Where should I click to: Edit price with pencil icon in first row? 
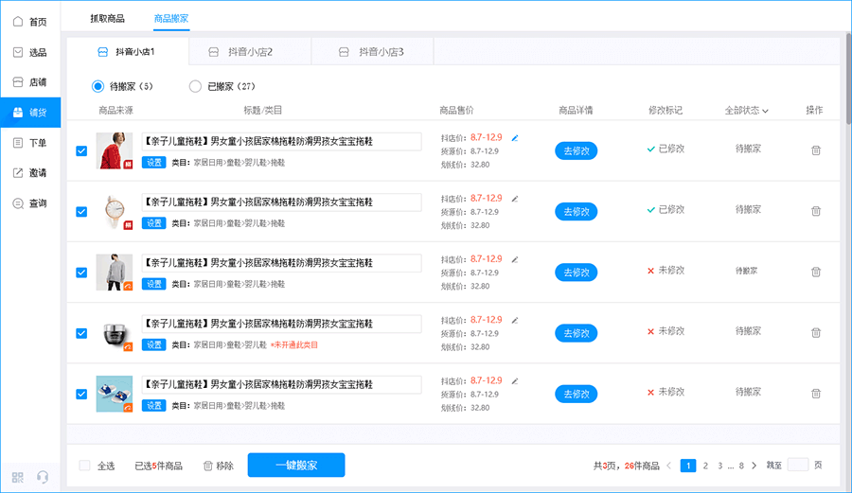coord(515,137)
